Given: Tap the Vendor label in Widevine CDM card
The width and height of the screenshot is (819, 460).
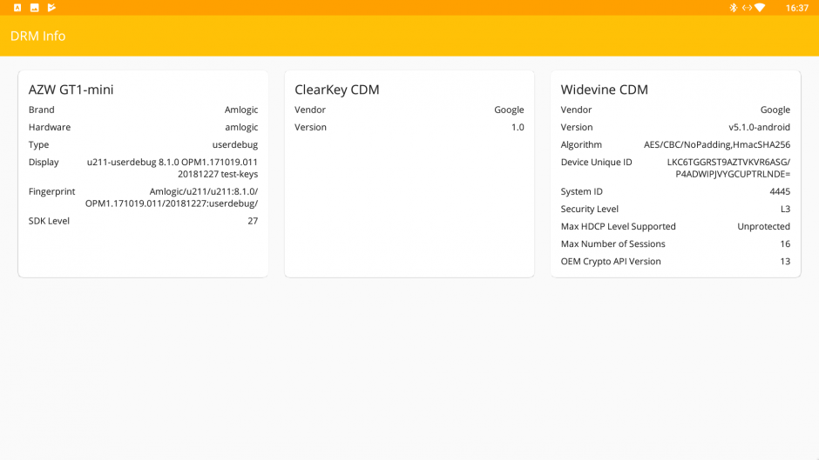Looking at the screenshot, I should click(x=576, y=110).
